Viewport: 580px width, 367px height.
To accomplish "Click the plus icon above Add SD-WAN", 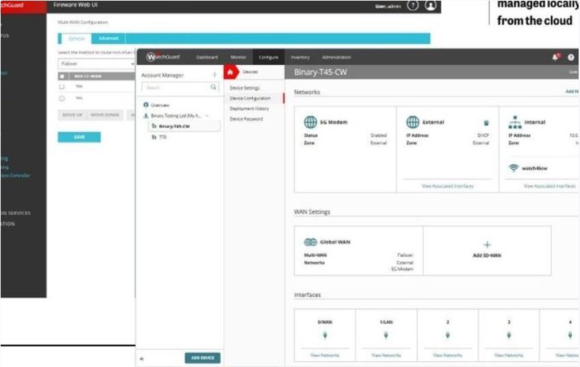I will coord(487,244).
